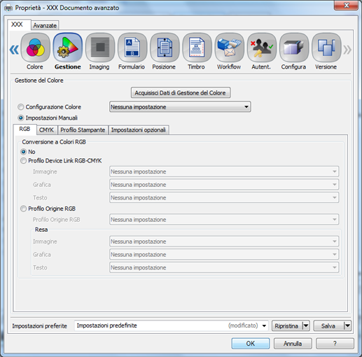
Task: Go back with the left double-chevron arrow
Action: tap(14, 50)
